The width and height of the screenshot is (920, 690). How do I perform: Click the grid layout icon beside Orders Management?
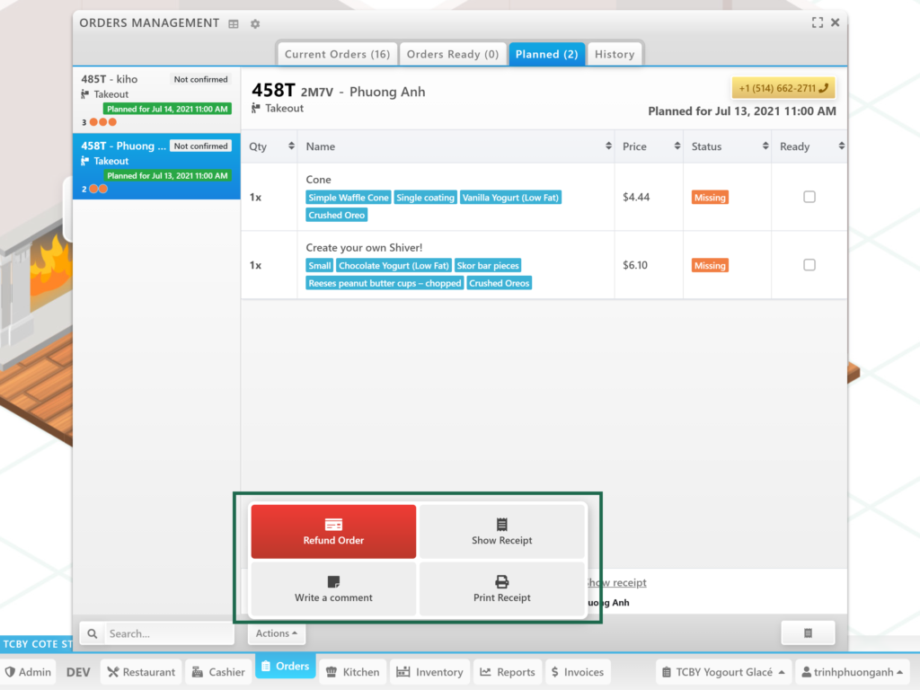[234, 24]
